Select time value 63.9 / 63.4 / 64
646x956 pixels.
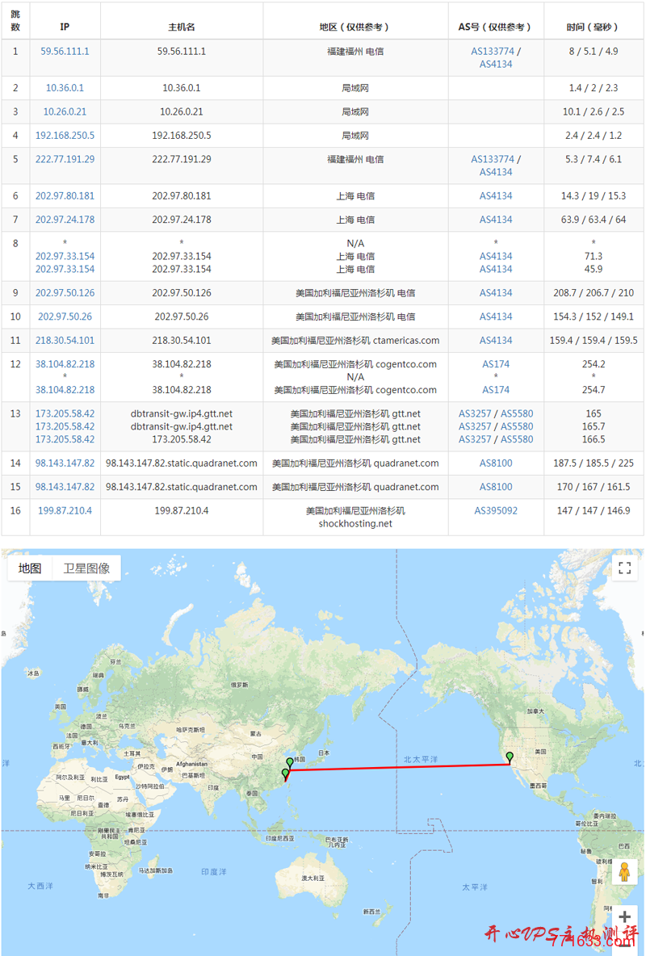point(594,220)
